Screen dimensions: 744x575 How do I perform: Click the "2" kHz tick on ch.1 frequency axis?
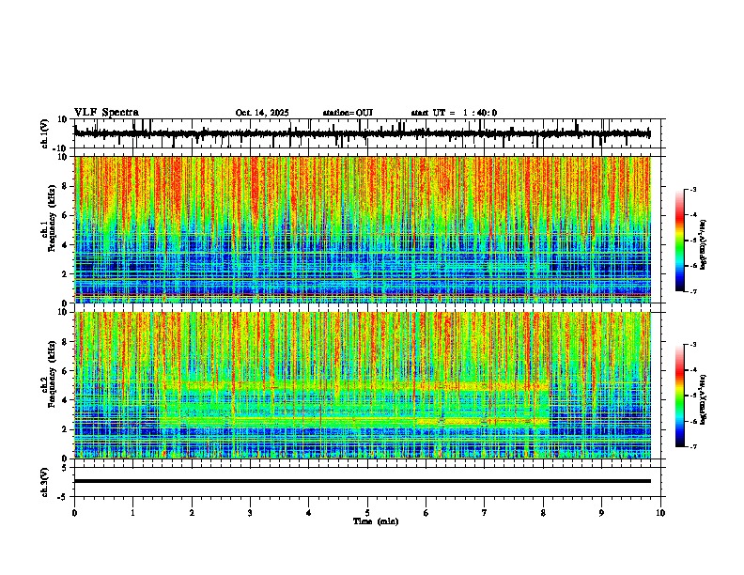pos(65,274)
